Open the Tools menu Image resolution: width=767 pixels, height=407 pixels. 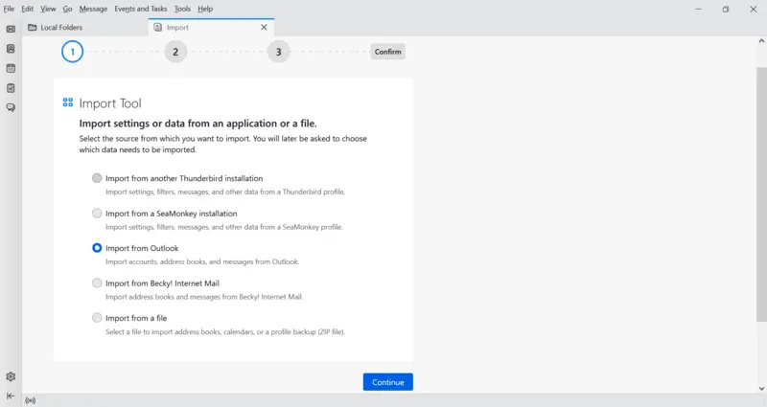182,9
